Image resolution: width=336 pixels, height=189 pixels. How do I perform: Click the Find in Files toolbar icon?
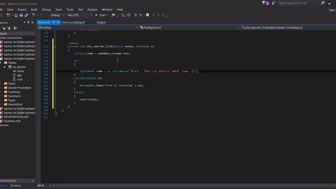(113, 15)
